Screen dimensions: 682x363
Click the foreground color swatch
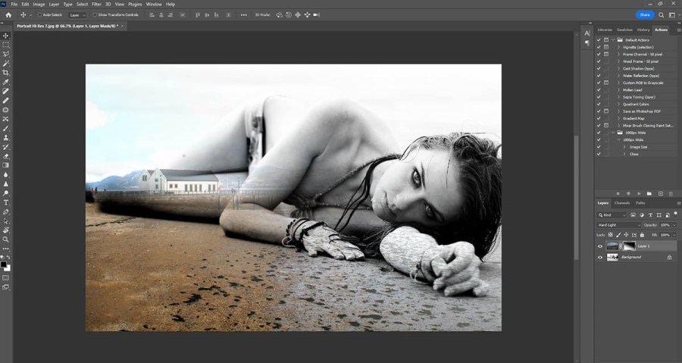(x=5, y=264)
